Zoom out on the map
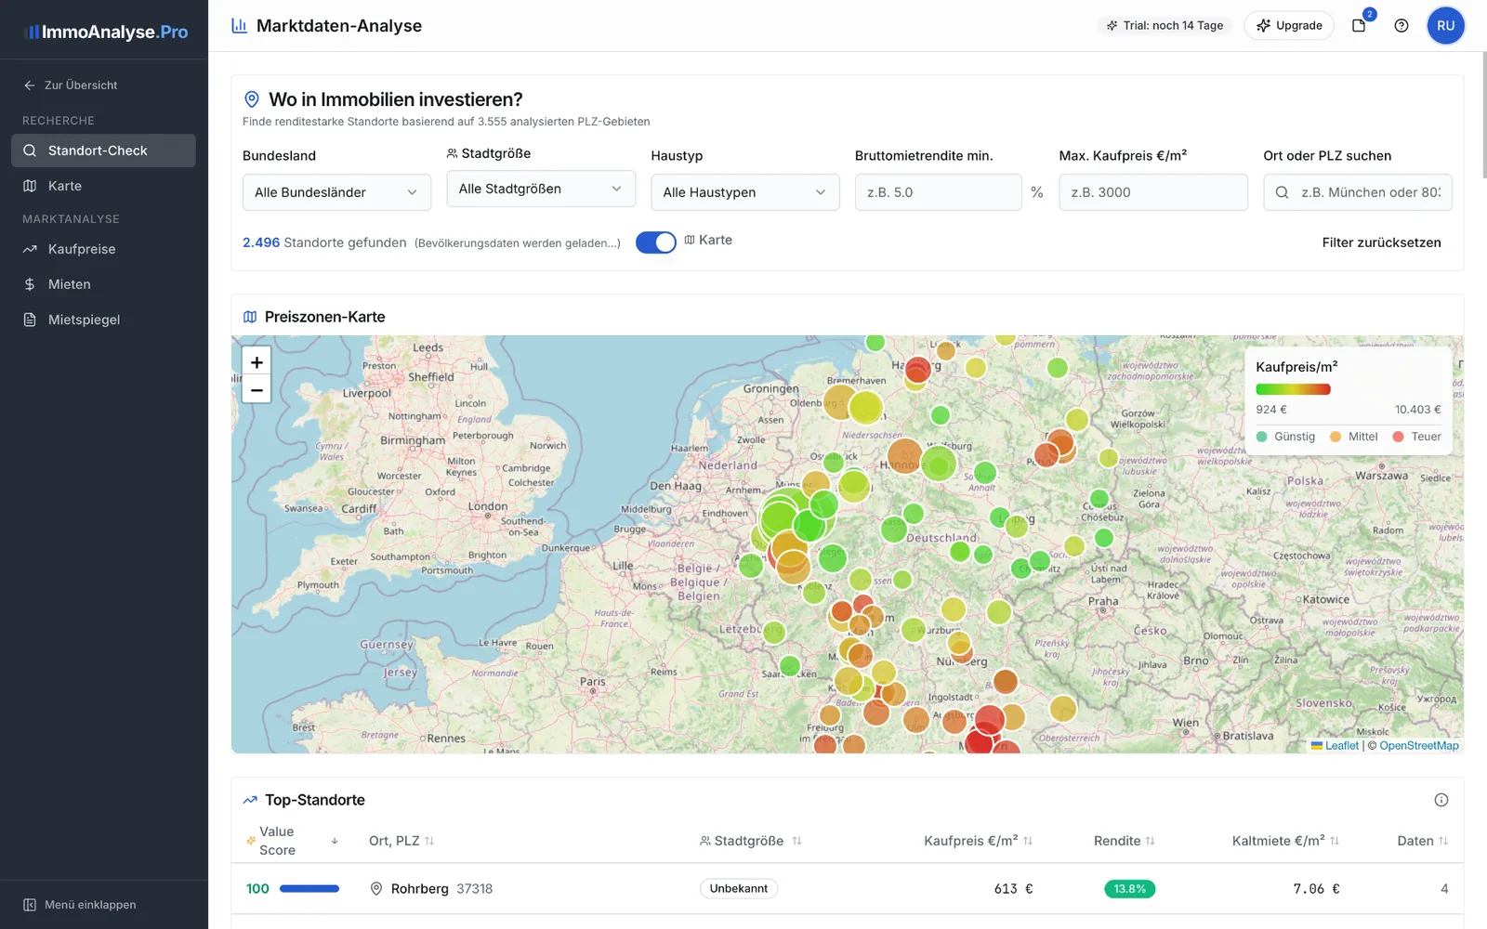This screenshot has width=1487, height=929. 257,390
